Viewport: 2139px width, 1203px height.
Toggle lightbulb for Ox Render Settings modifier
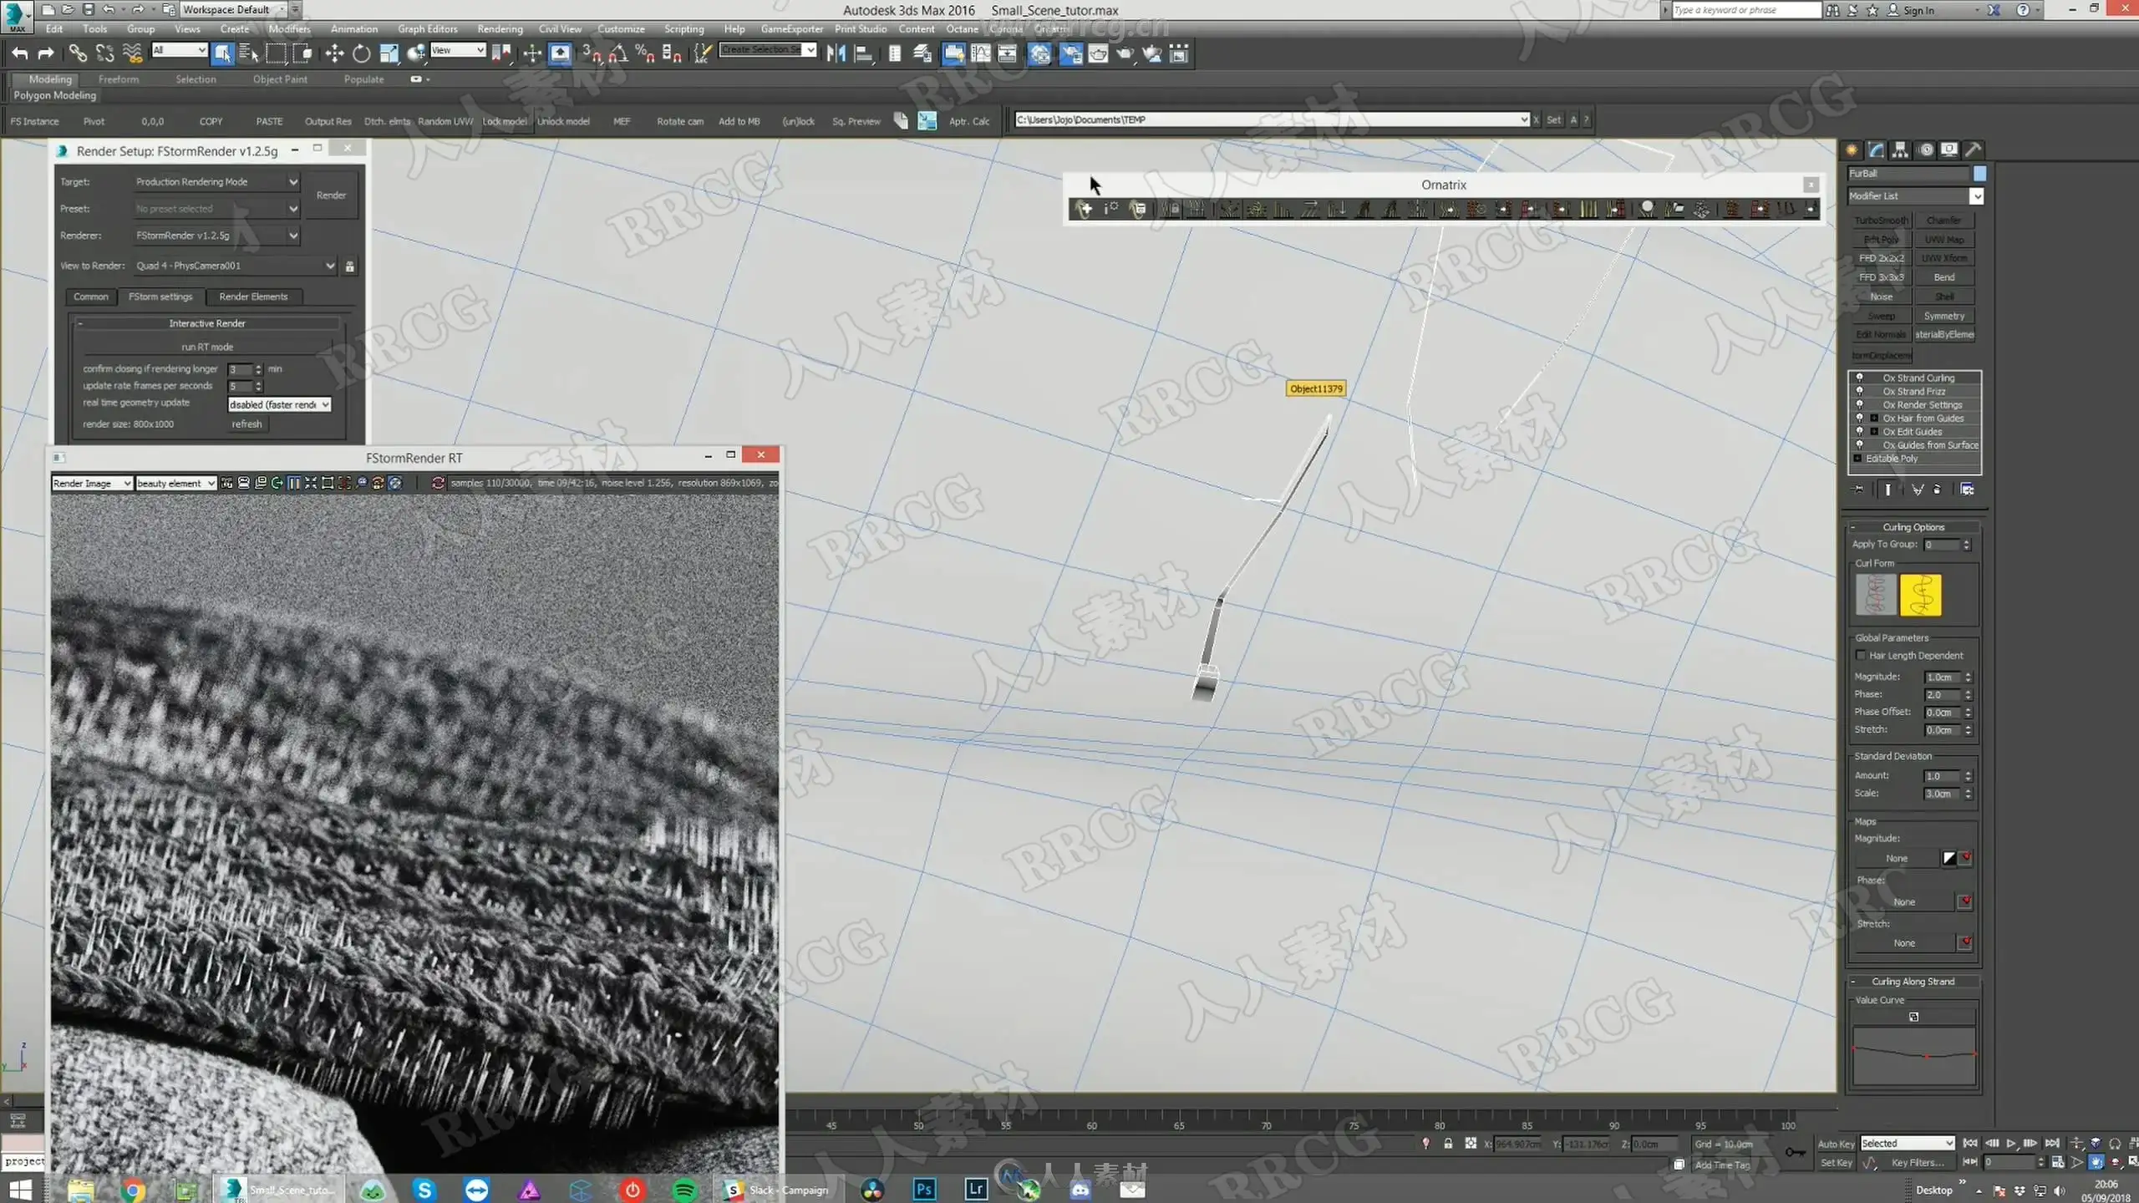pyautogui.click(x=1860, y=404)
